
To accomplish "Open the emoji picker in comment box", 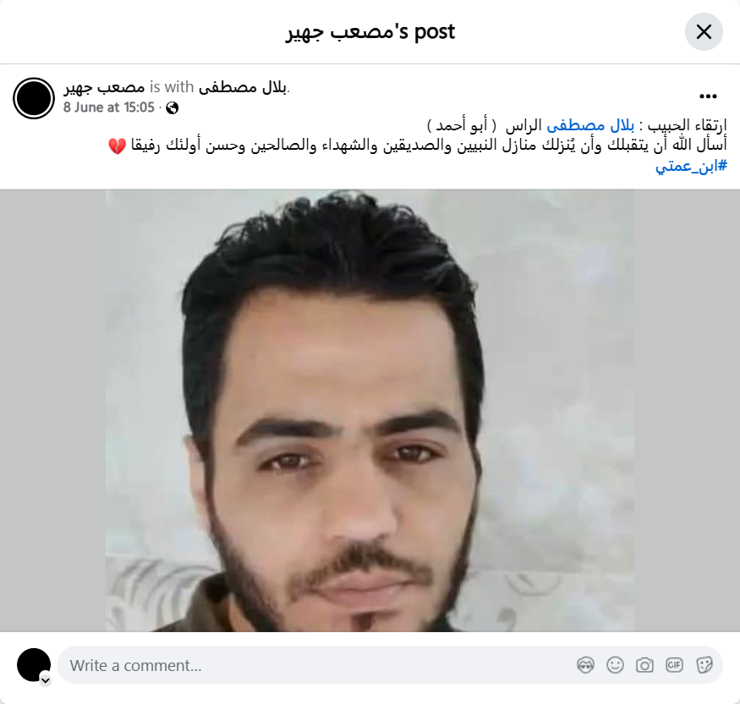I will pos(615,665).
